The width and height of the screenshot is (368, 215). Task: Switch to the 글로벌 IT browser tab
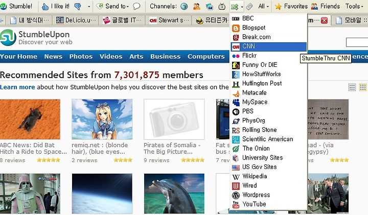[123, 20]
